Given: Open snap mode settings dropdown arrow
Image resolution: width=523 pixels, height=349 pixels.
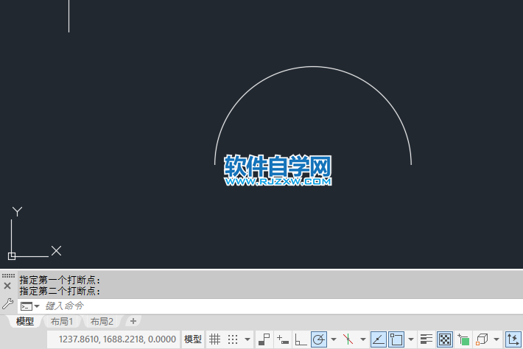Looking at the screenshot, I should 248,339.
